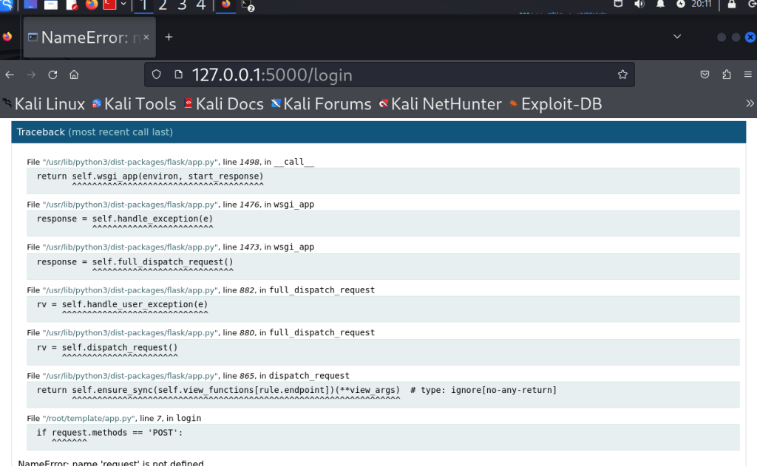Screen dimensions: 757x466
Task: Open the panel launcher dropdown arrow
Action: [123, 6]
